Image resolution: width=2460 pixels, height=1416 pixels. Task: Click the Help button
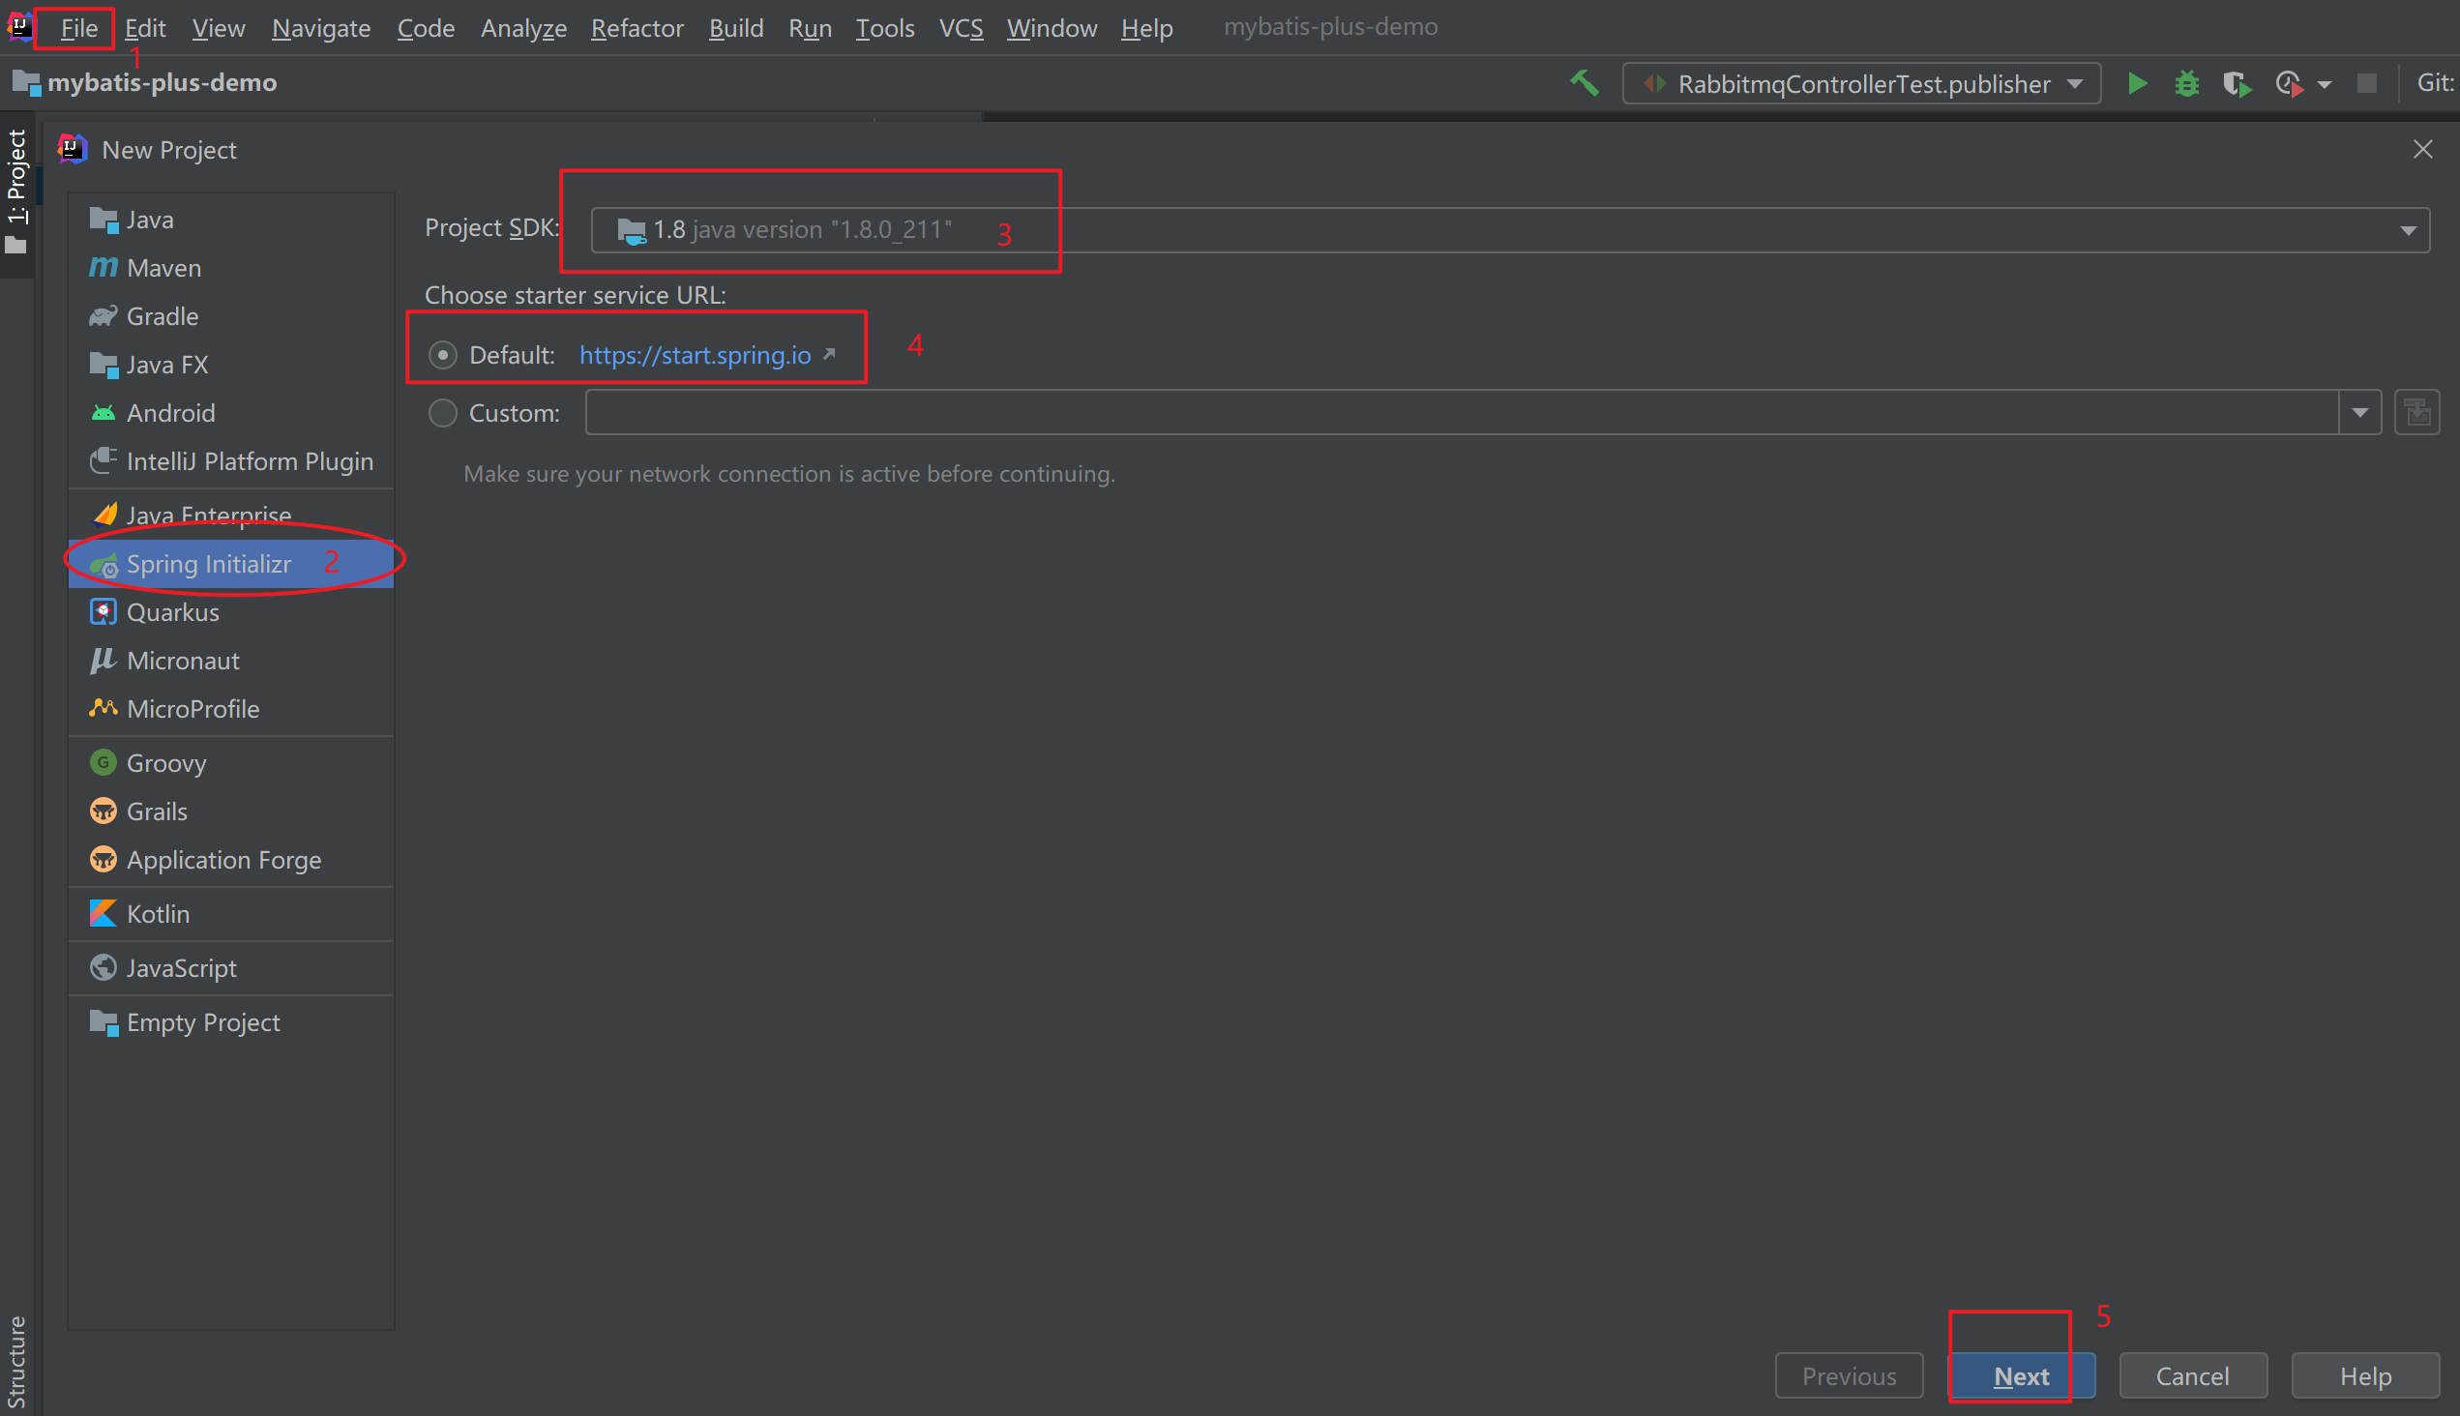2365,1376
